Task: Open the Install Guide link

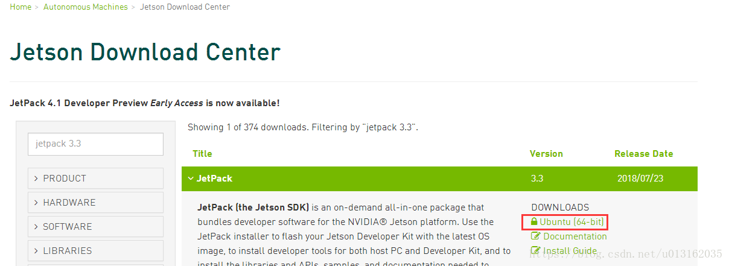Action: [x=570, y=251]
